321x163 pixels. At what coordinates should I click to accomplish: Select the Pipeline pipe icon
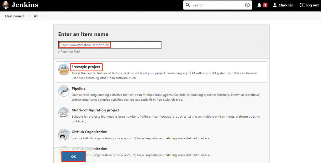tap(64, 91)
